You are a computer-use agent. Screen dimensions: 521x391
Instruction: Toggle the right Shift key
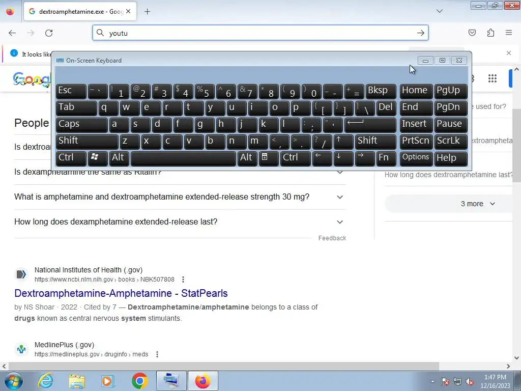click(375, 142)
